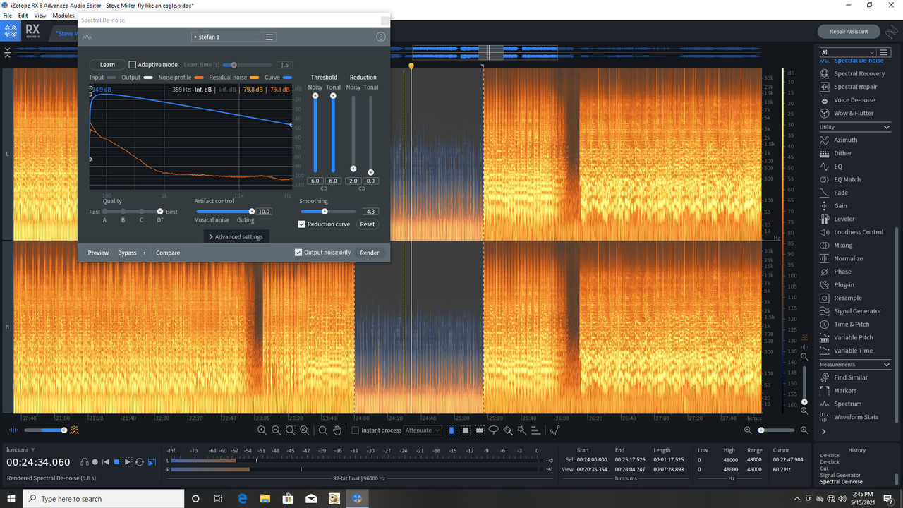Open the h:m:s.ms time format dropdown
Screen dimensions: 903x508
pyautogui.click(x=20, y=449)
